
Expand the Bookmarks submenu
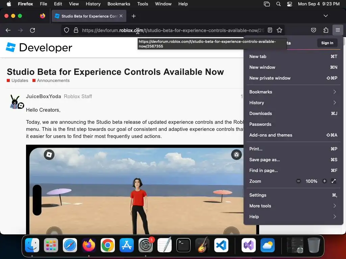click(293, 92)
